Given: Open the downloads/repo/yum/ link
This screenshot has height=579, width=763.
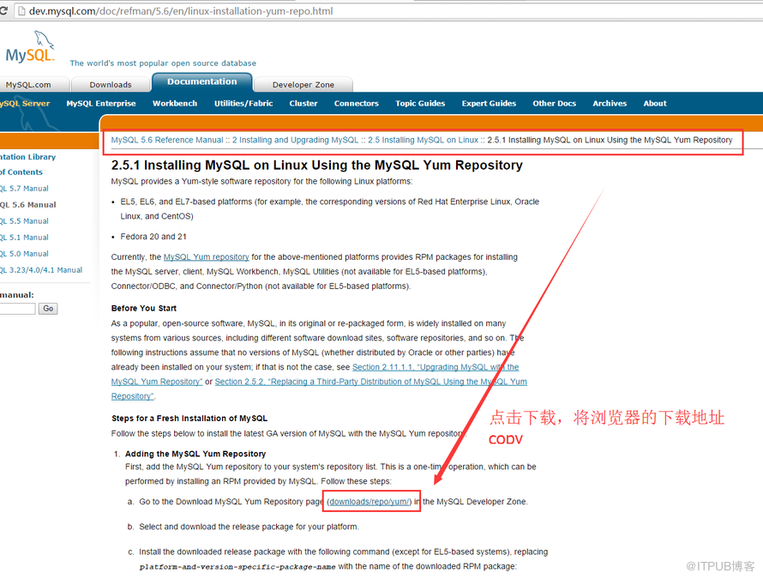Looking at the screenshot, I should click(370, 502).
